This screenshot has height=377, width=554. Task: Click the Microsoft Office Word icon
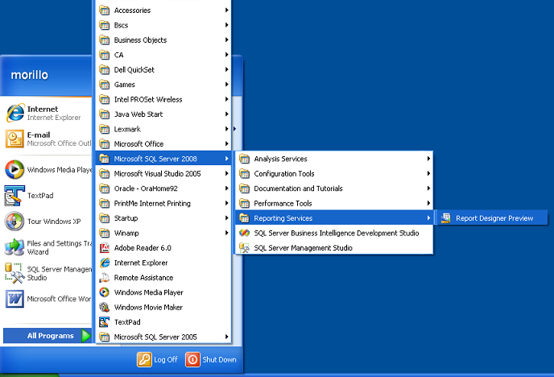(14, 299)
